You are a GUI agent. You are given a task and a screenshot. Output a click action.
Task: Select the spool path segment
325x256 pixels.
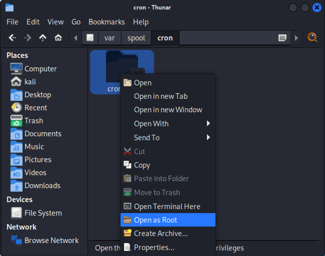[x=136, y=38]
